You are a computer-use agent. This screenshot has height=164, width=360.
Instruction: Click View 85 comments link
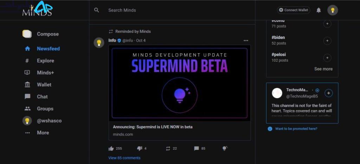click(x=124, y=158)
